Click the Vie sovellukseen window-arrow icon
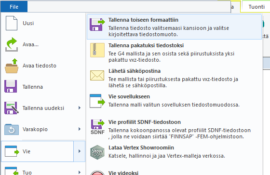The height and width of the screenshot is (175, 270). pyautogui.click(x=97, y=101)
